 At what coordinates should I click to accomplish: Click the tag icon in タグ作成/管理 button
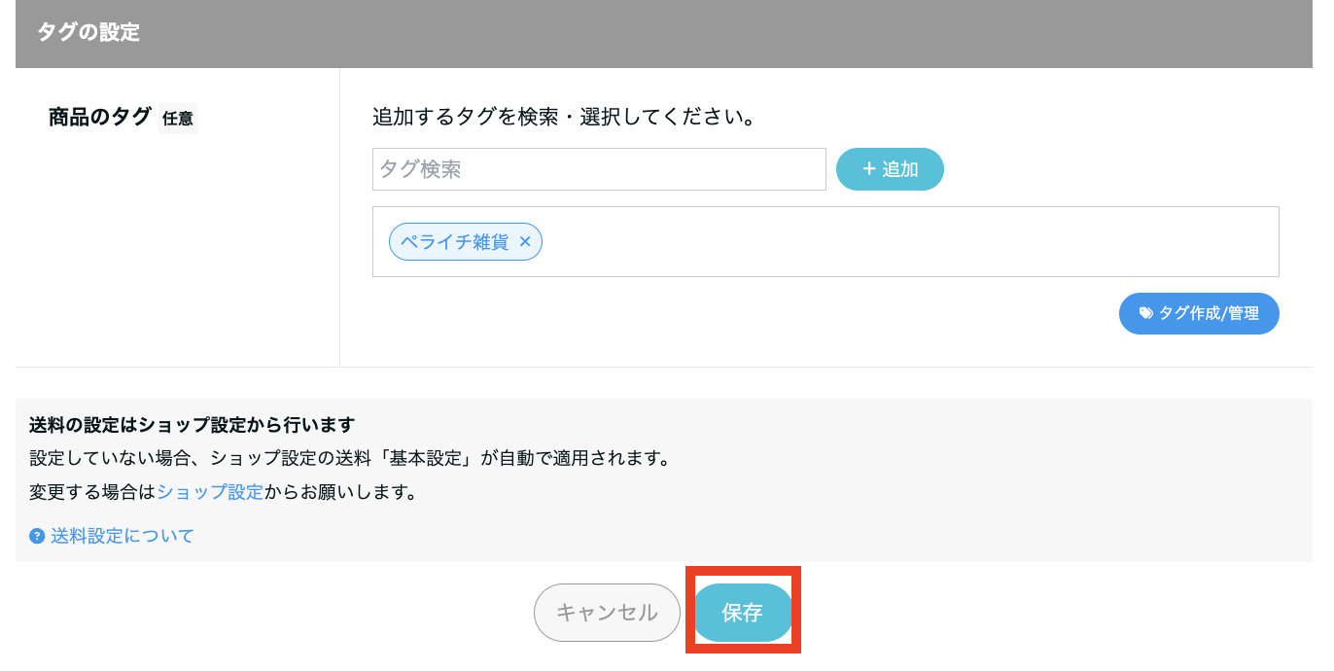1146,313
